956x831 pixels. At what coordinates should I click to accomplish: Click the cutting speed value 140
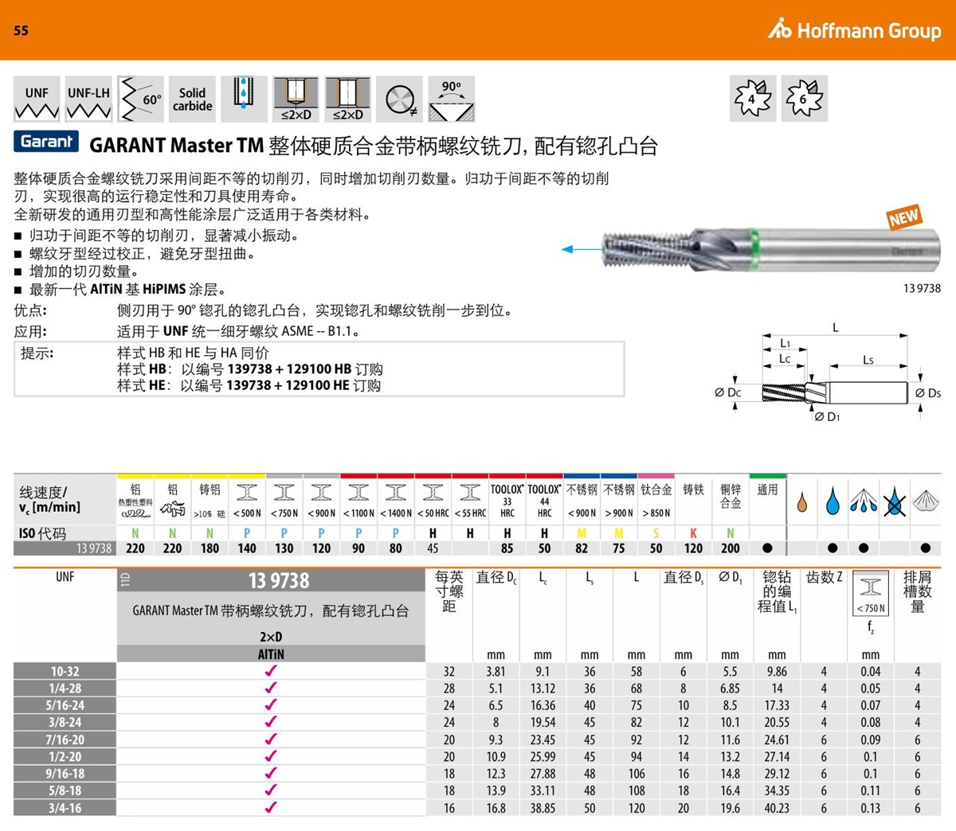247,548
